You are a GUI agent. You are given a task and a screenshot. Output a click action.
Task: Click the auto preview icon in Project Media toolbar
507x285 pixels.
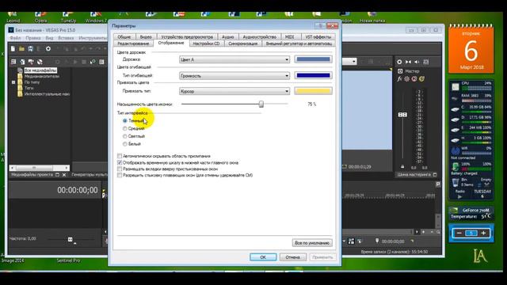tap(93, 62)
